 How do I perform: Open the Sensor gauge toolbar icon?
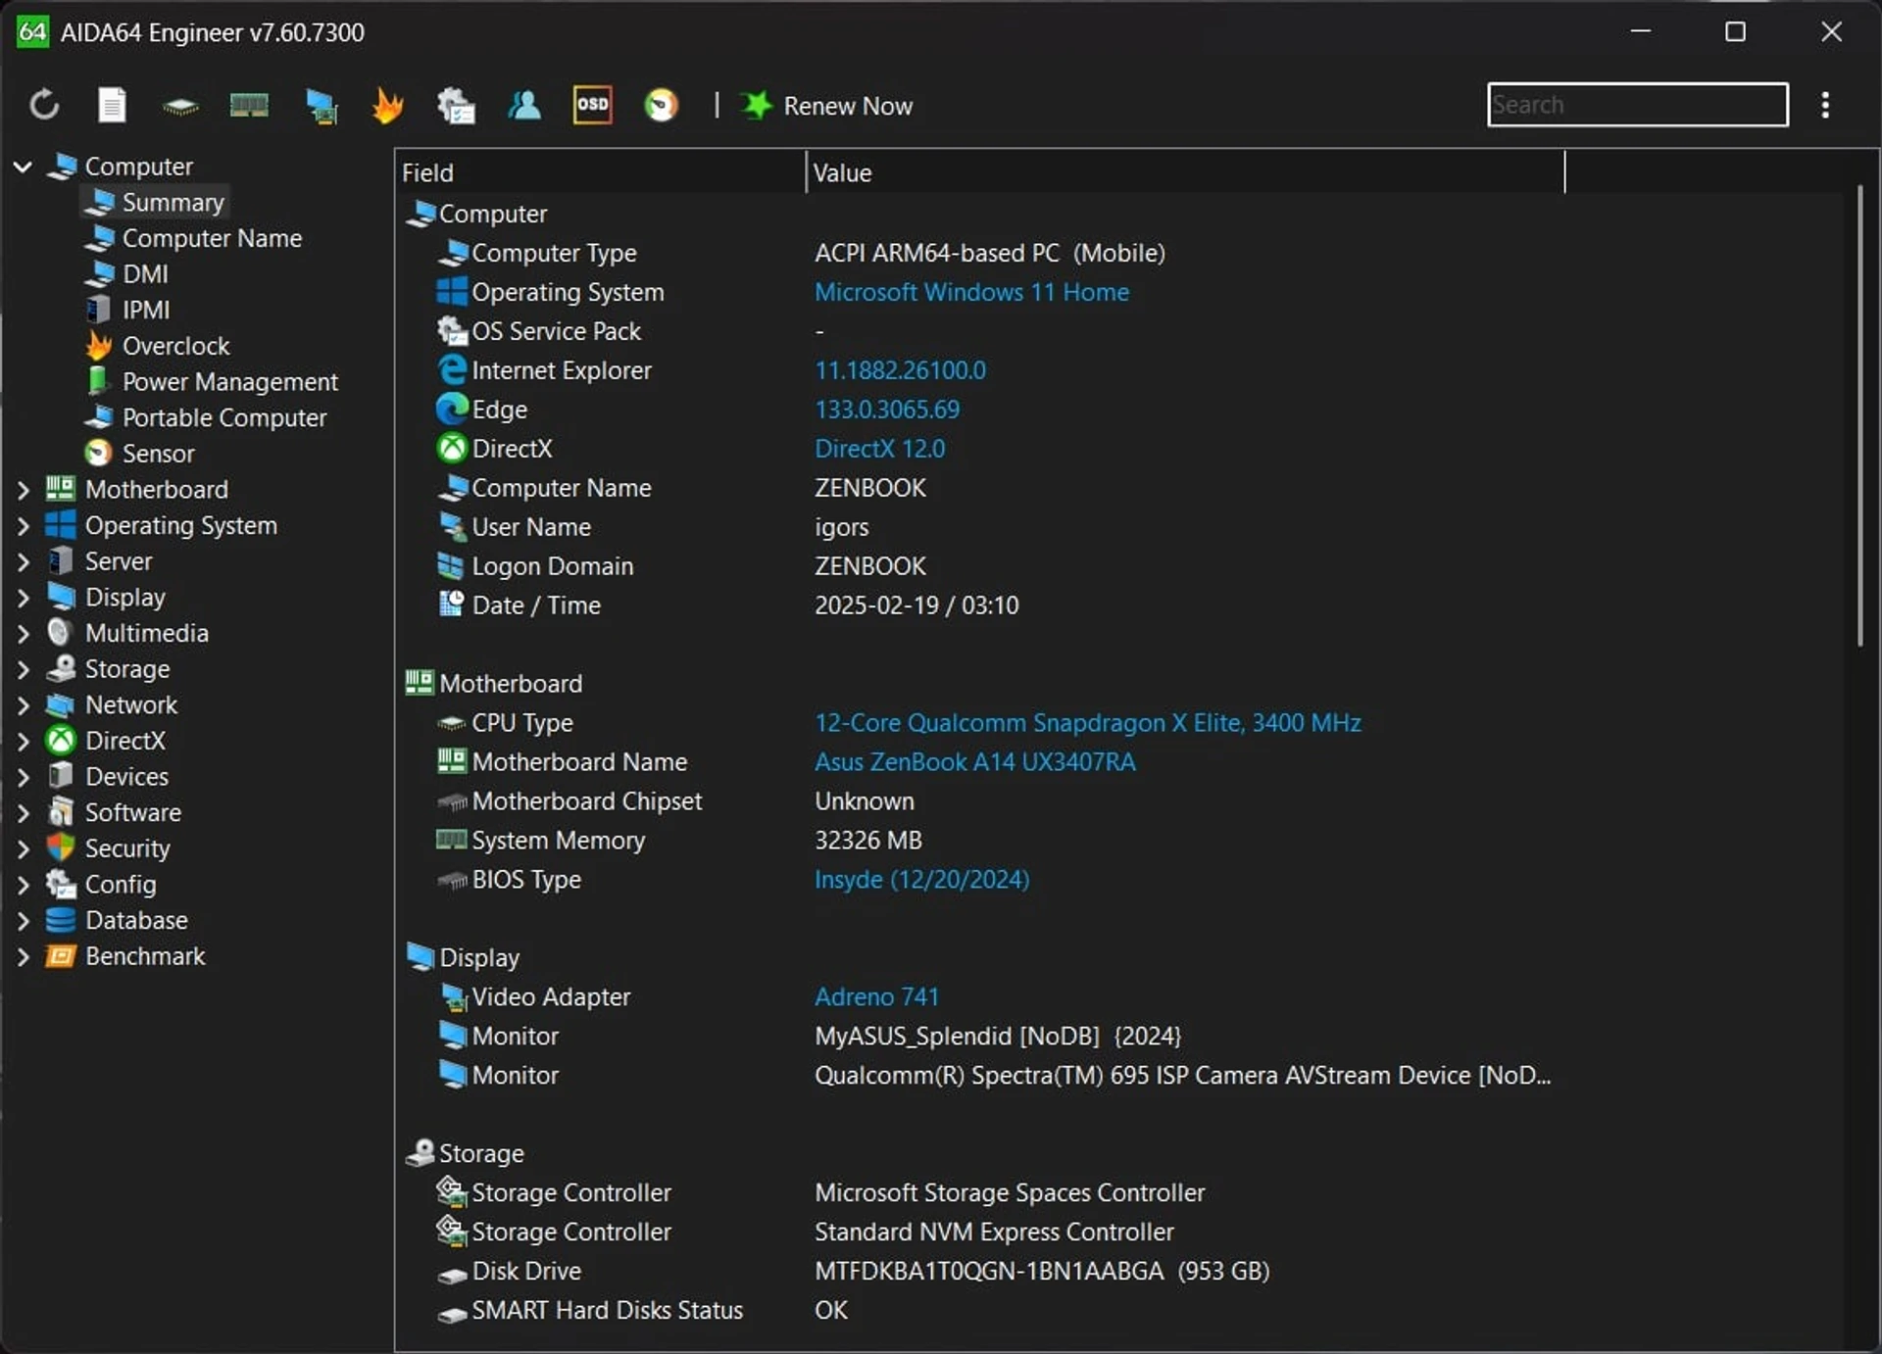point(662,105)
